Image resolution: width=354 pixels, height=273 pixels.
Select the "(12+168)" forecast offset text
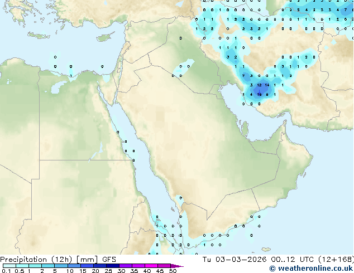pyautogui.click(x=336, y=260)
